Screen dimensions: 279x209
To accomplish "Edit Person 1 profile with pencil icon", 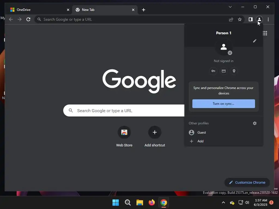I will pyautogui.click(x=255, y=41).
